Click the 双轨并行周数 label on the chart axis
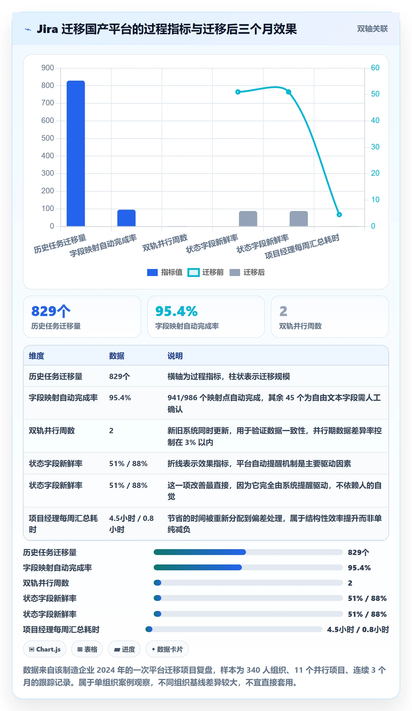The width and height of the screenshot is (412, 711). tap(165, 243)
